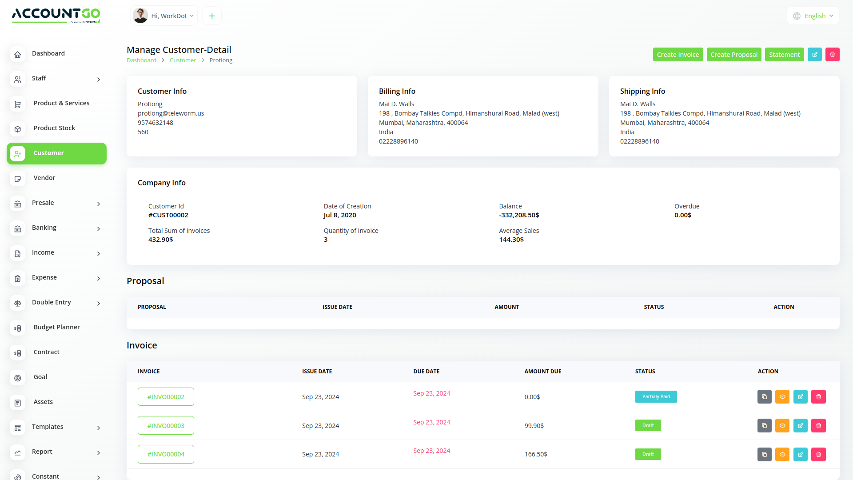853x480 pixels.
Task: Edit invoice #INVO00003 with pencil icon
Action: click(x=800, y=426)
